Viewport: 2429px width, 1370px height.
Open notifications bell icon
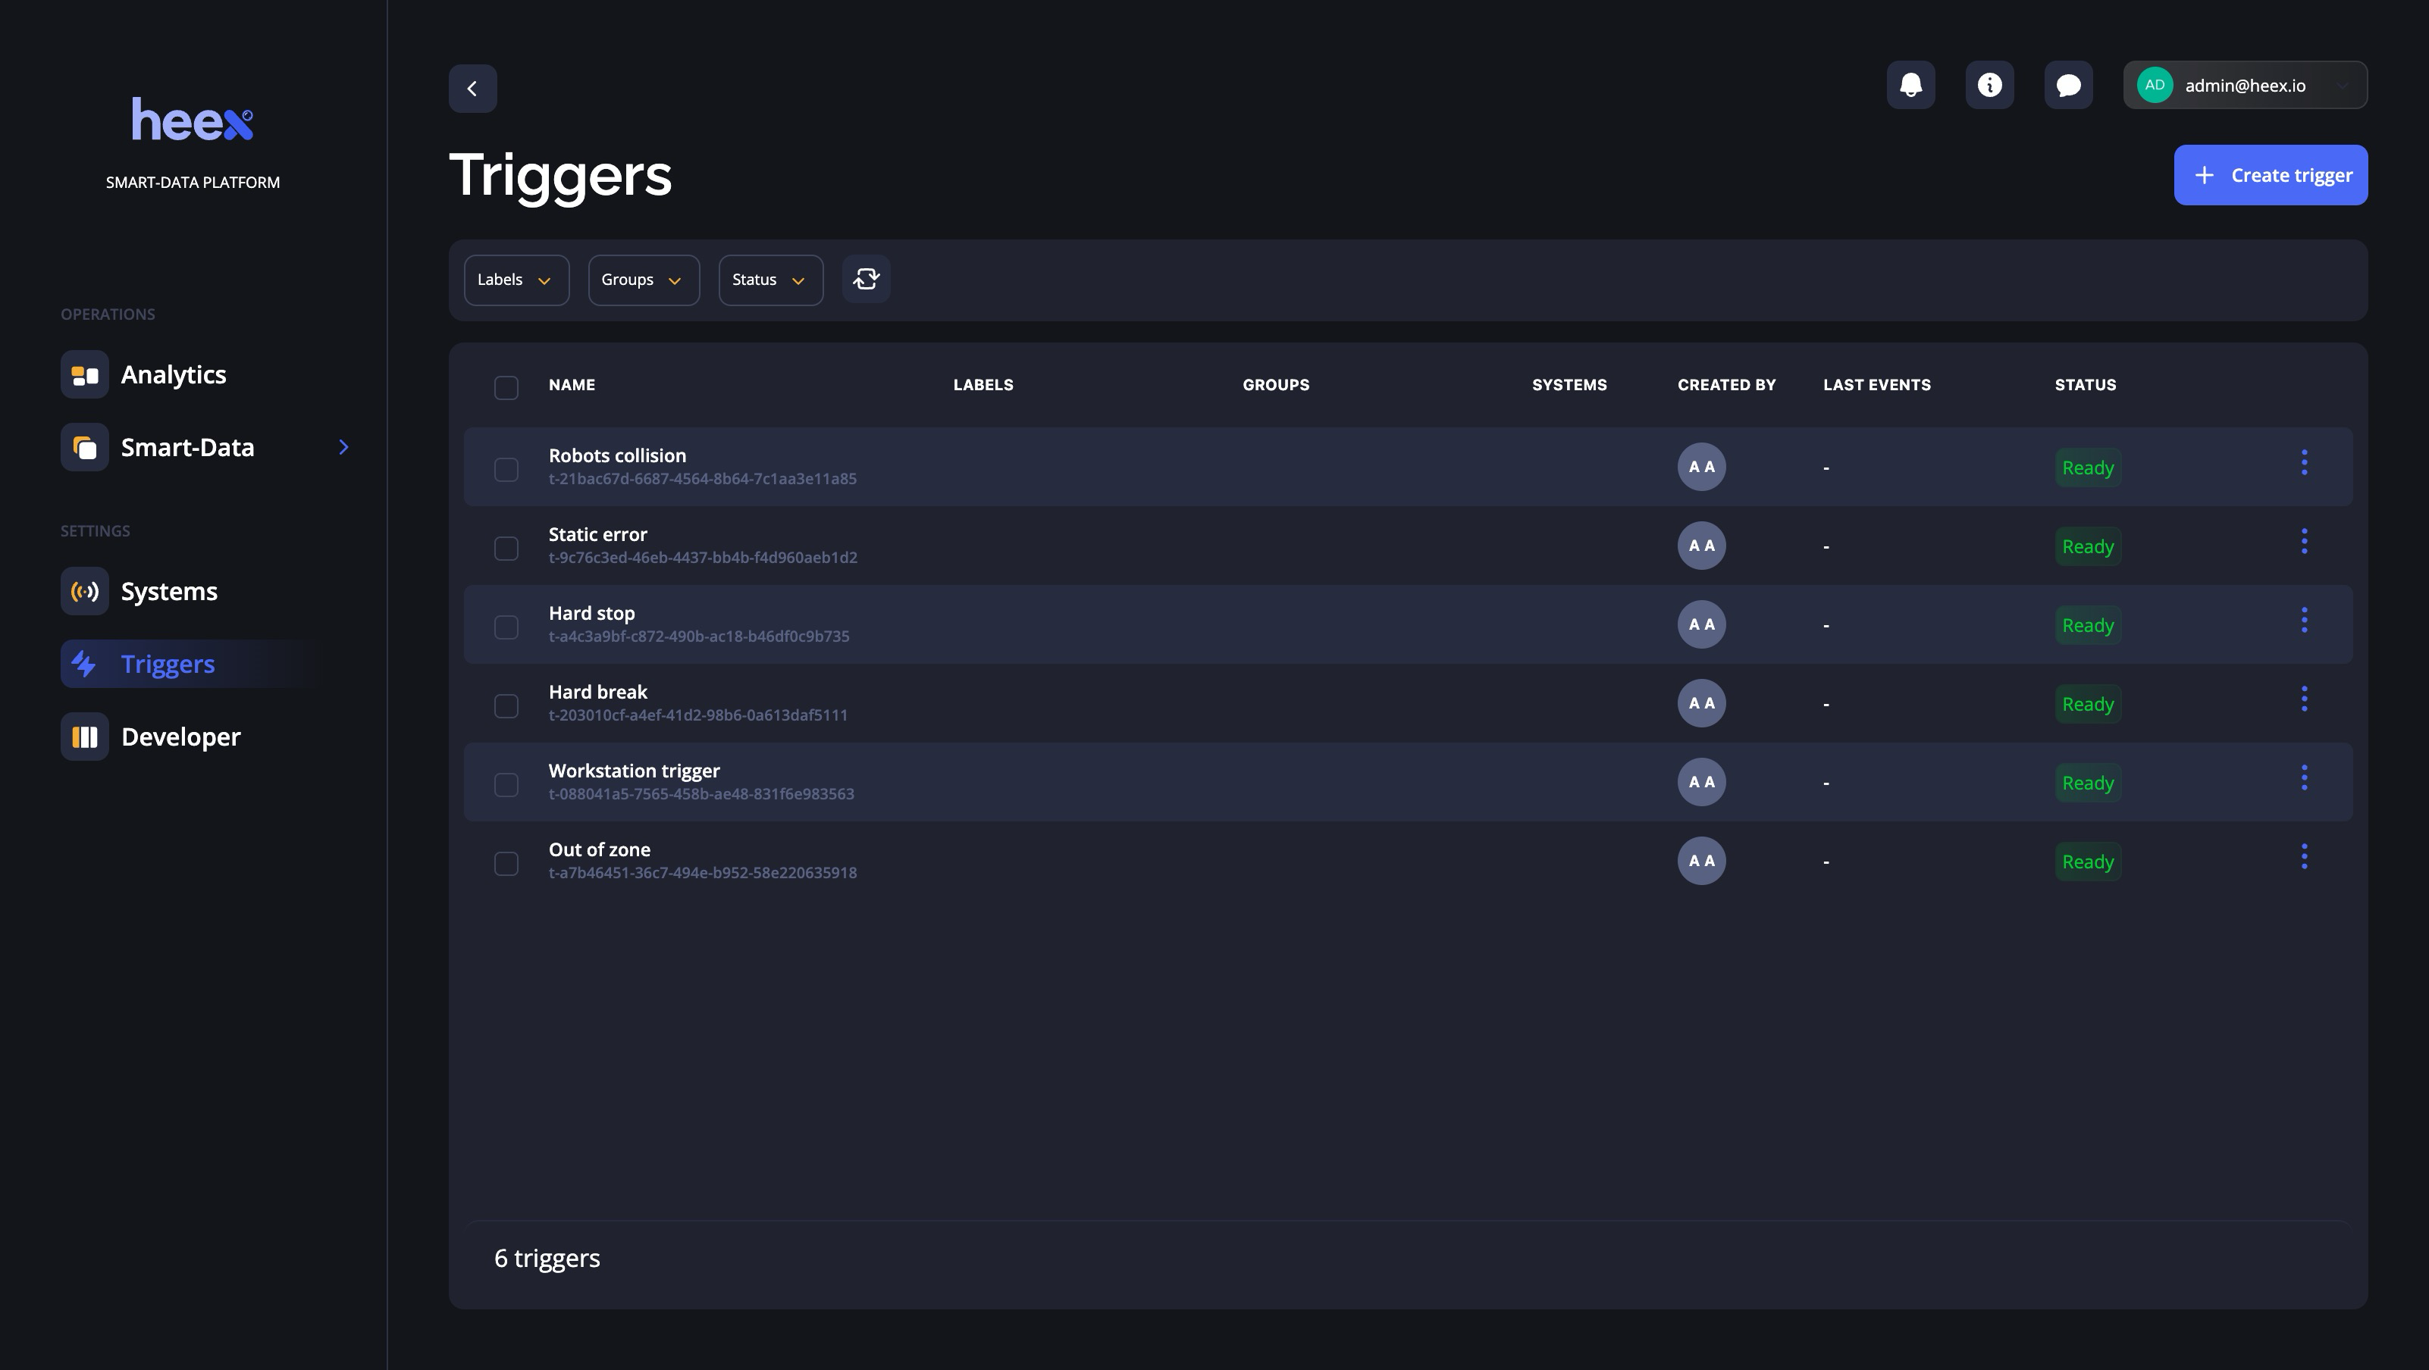click(1910, 85)
